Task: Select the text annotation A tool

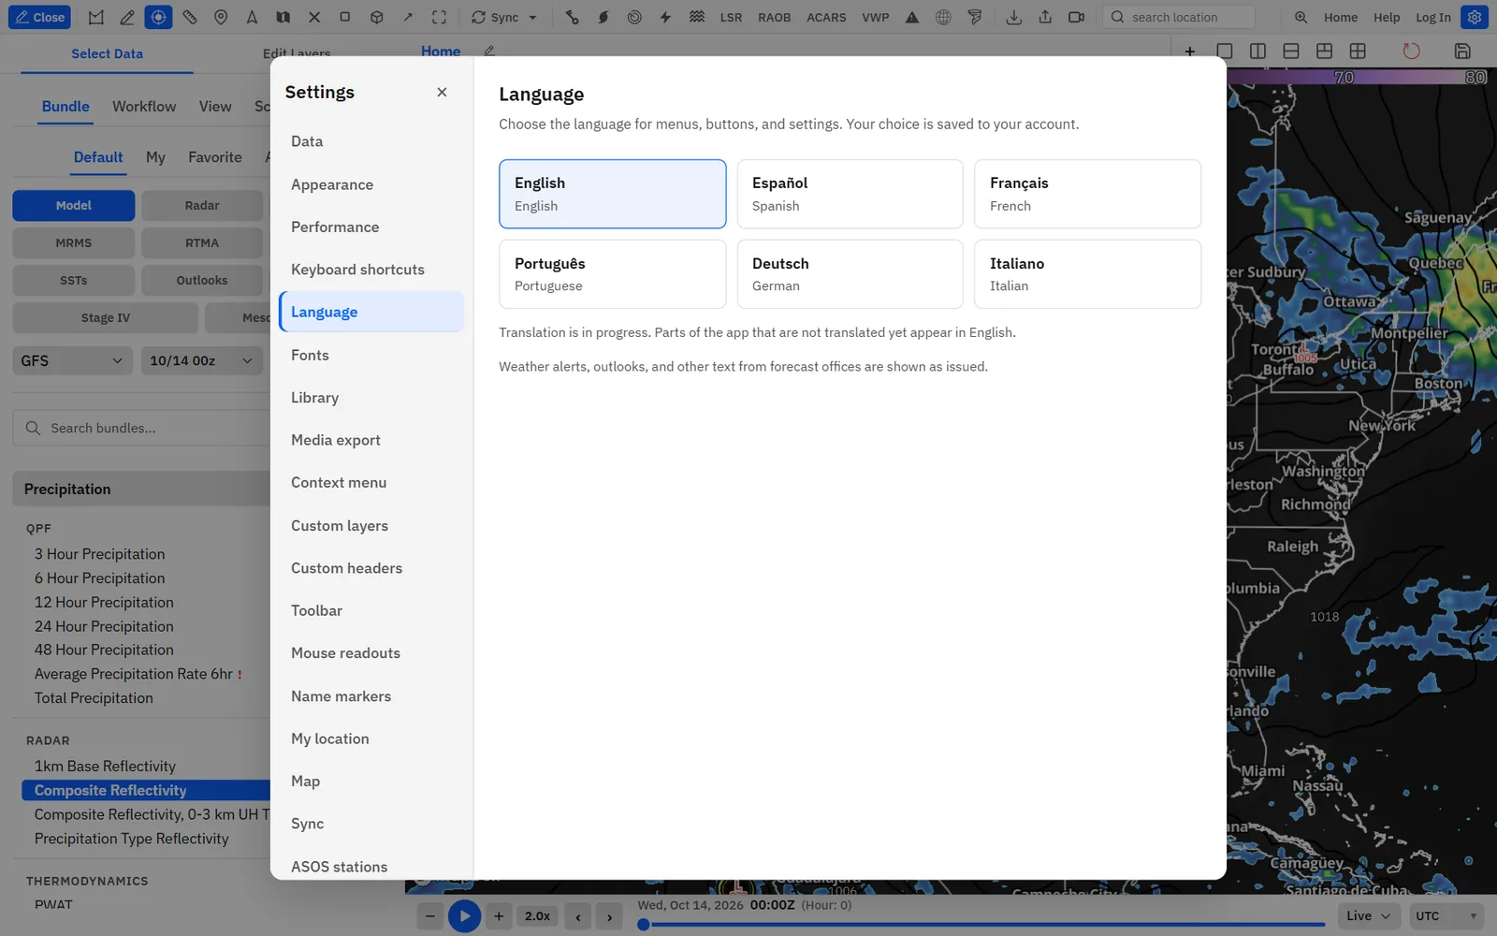Action: (252, 17)
